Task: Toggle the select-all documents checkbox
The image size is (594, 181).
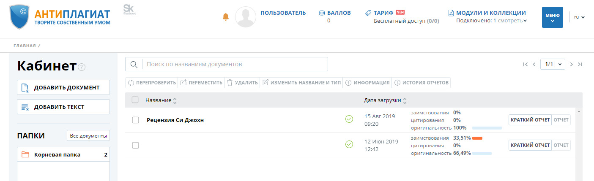Action: 135,100
